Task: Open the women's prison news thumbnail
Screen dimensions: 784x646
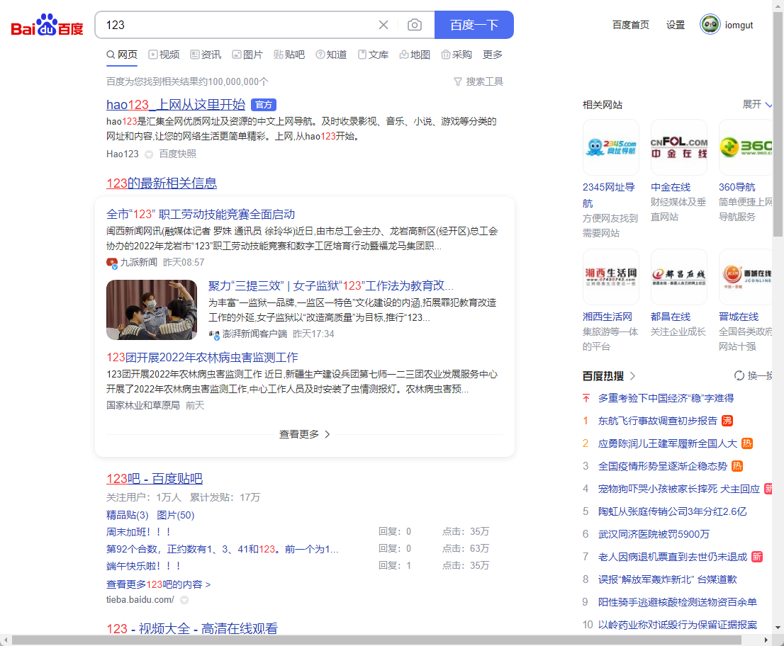Action: point(152,310)
